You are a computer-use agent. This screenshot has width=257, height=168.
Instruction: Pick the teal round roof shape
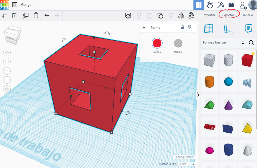click(247, 105)
